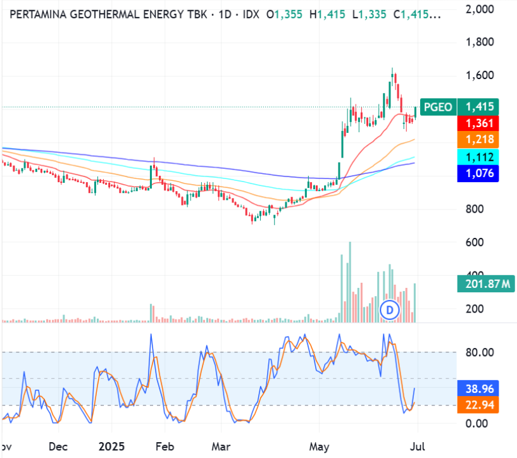Click the 2025 time axis label
517x458 pixels.
coord(112,447)
